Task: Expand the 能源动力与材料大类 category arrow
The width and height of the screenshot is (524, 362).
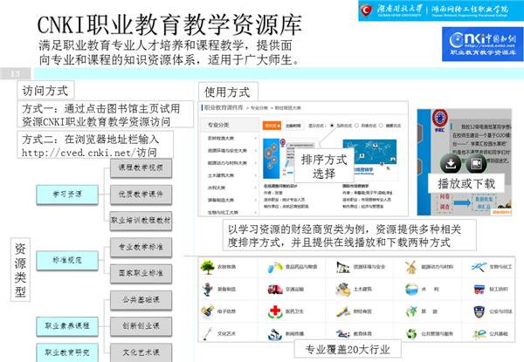Action: point(255,163)
